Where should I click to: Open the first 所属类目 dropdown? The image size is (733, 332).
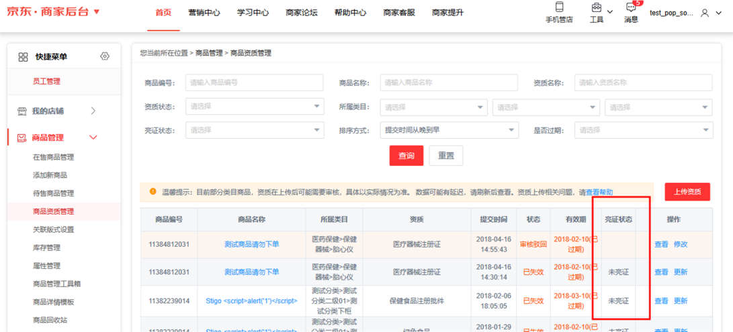434,107
